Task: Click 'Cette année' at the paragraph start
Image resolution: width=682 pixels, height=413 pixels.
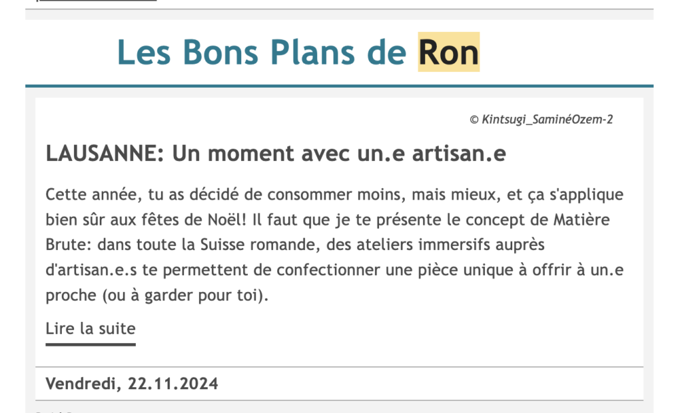Action: click(x=91, y=195)
